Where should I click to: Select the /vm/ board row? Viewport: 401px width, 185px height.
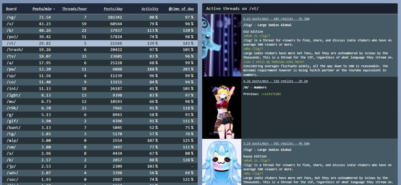coord(100,147)
